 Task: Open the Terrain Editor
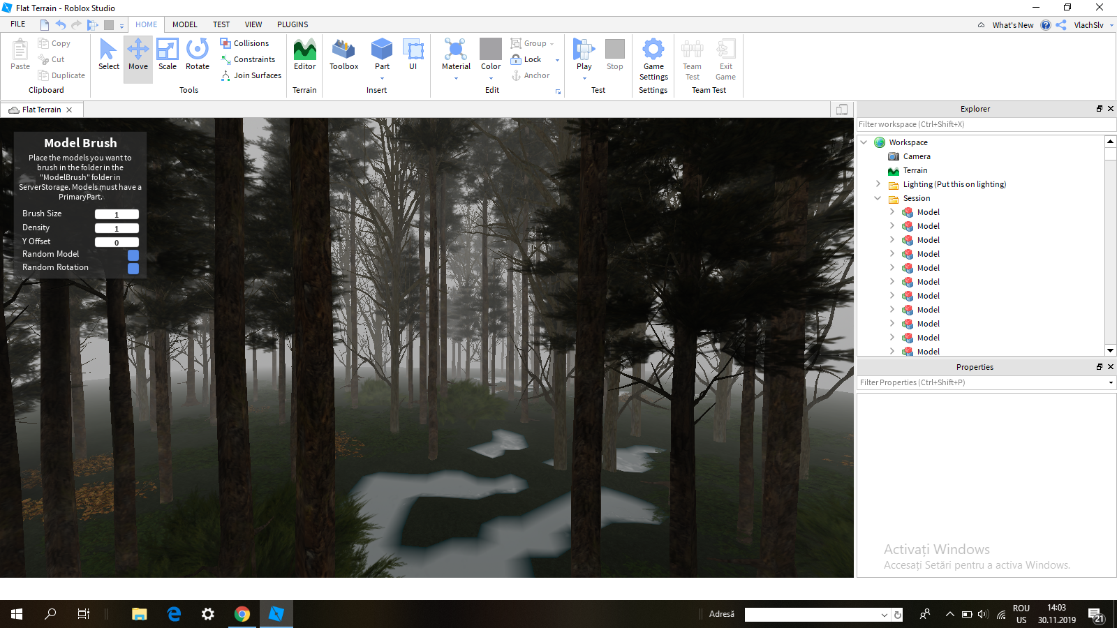(x=304, y=56)
